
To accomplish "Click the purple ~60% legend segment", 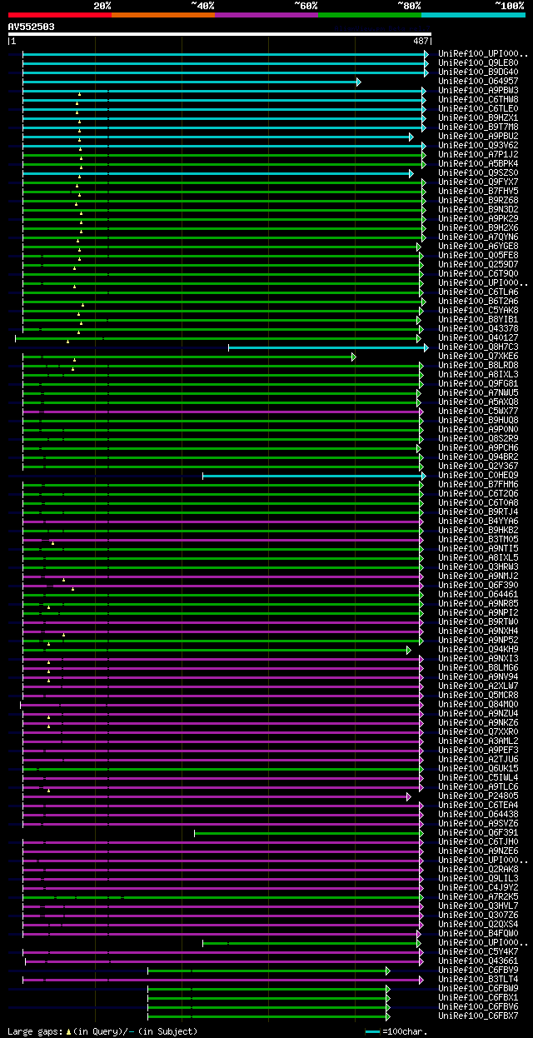I will click(266, 15).
